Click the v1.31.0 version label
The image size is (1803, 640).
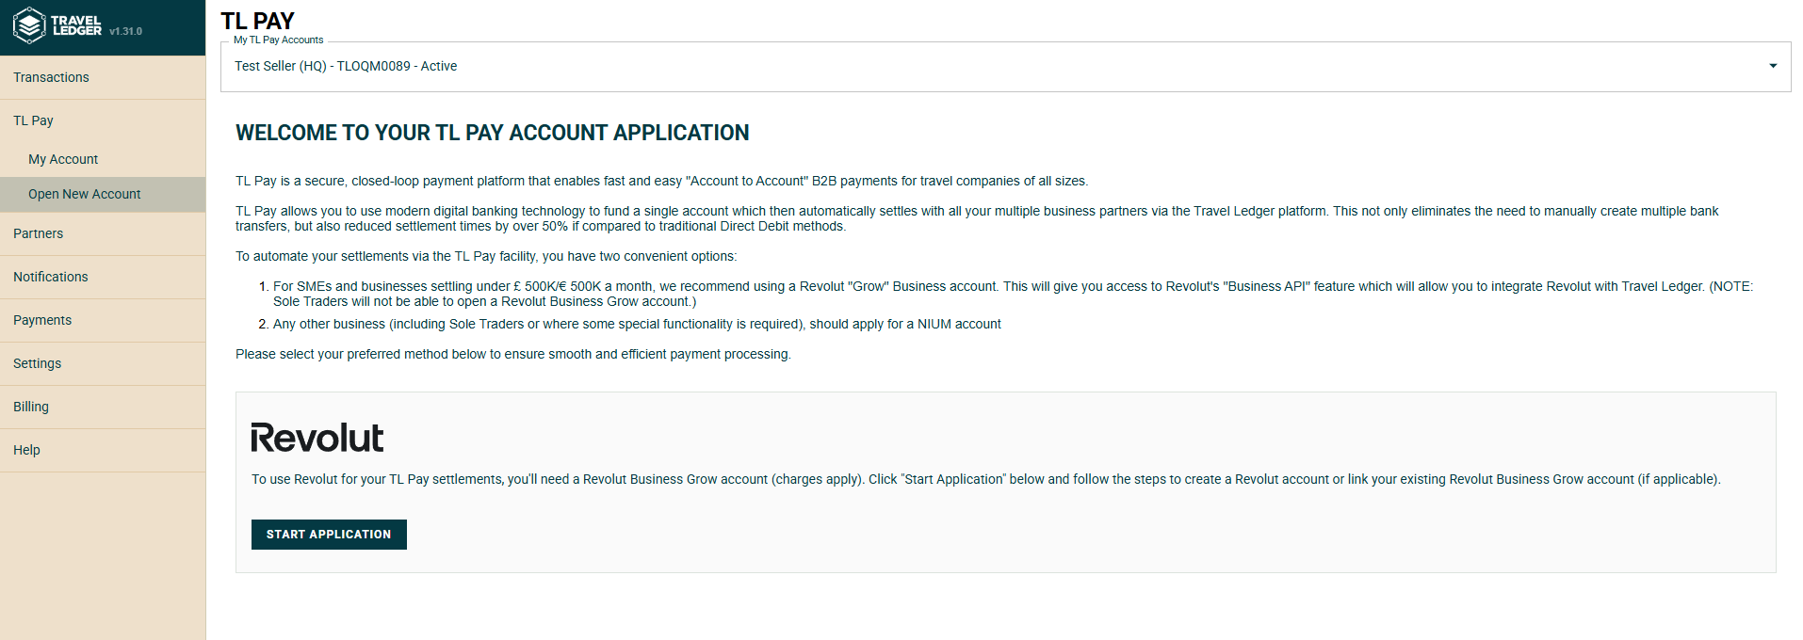[125, 31]
